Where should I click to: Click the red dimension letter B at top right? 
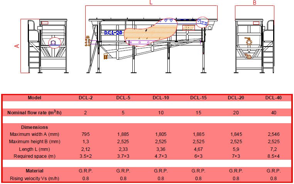click(254, 3)
